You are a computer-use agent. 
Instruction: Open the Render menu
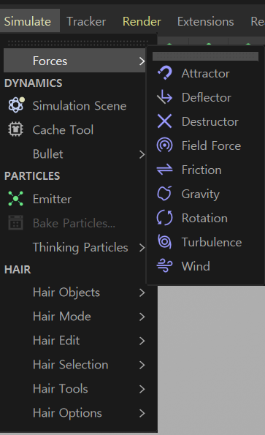click(142, 21)
